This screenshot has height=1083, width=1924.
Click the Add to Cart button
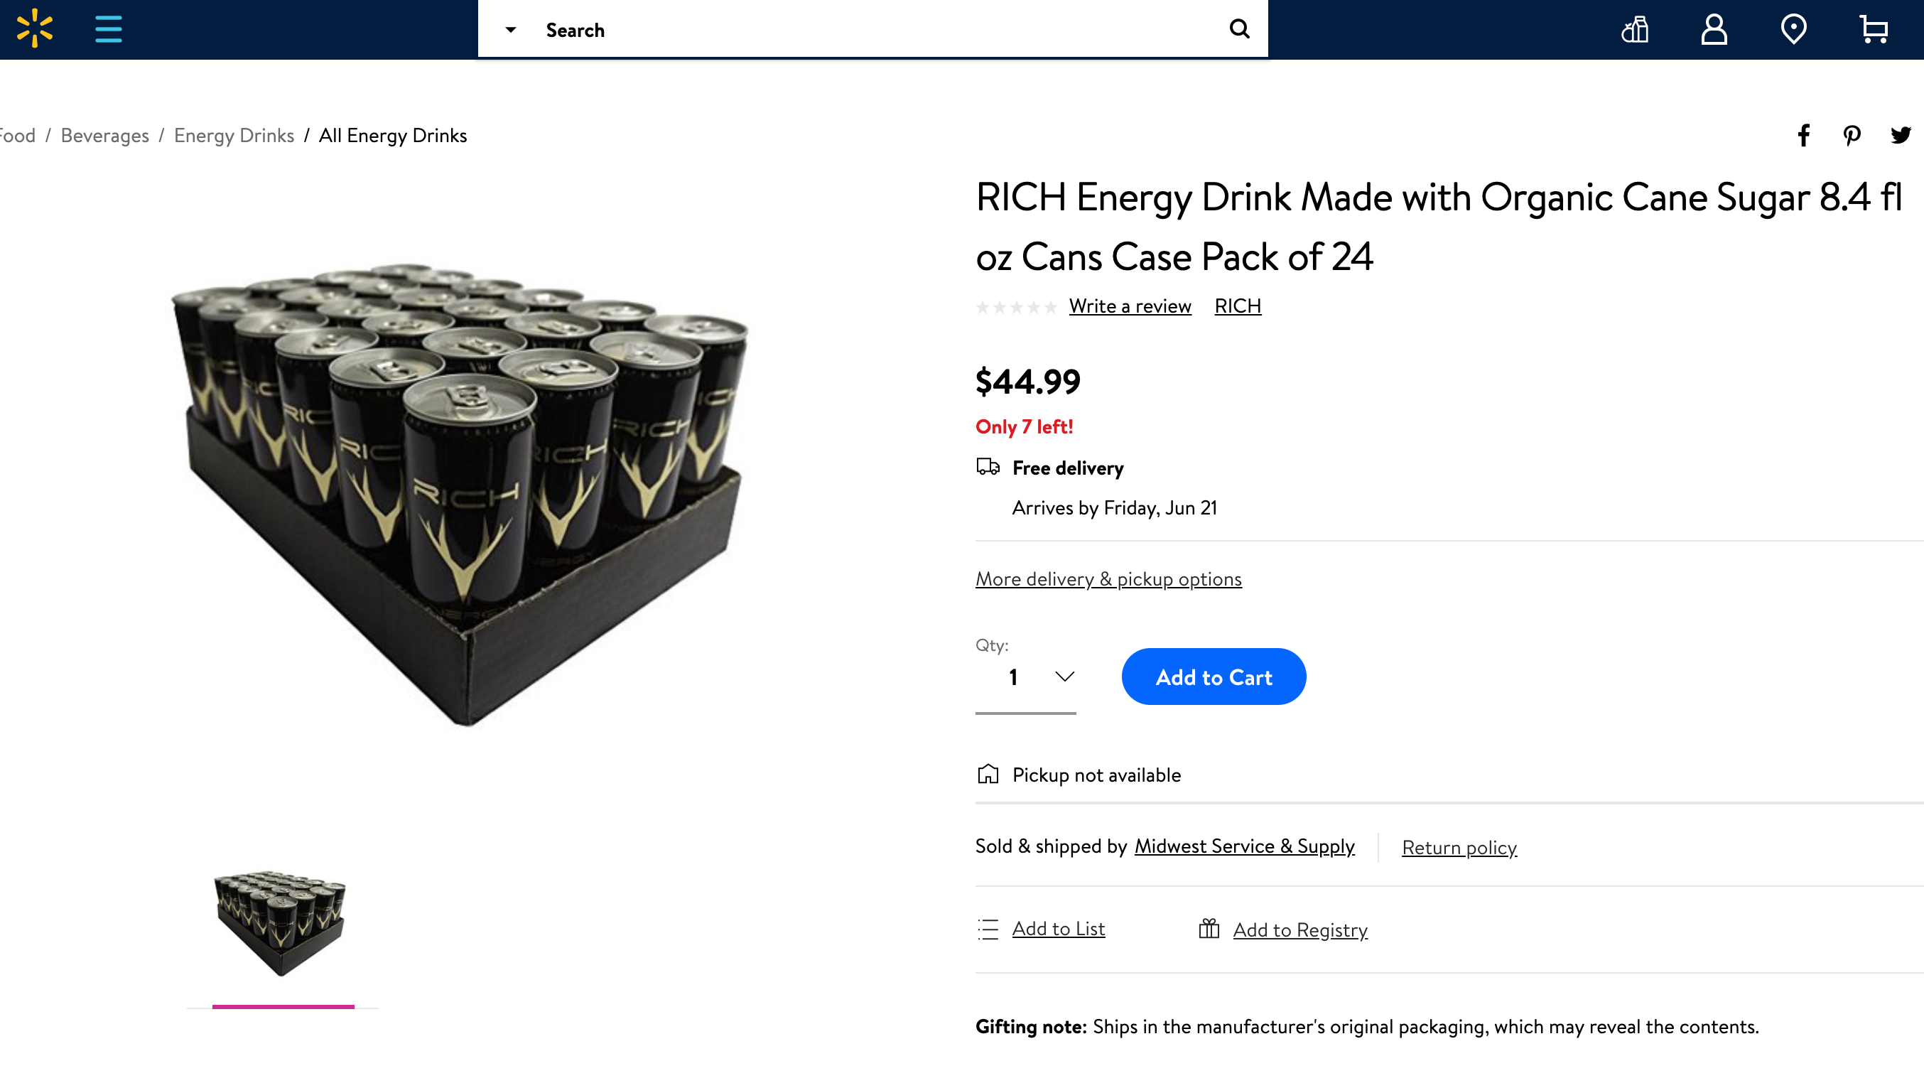coord(1213,677)
